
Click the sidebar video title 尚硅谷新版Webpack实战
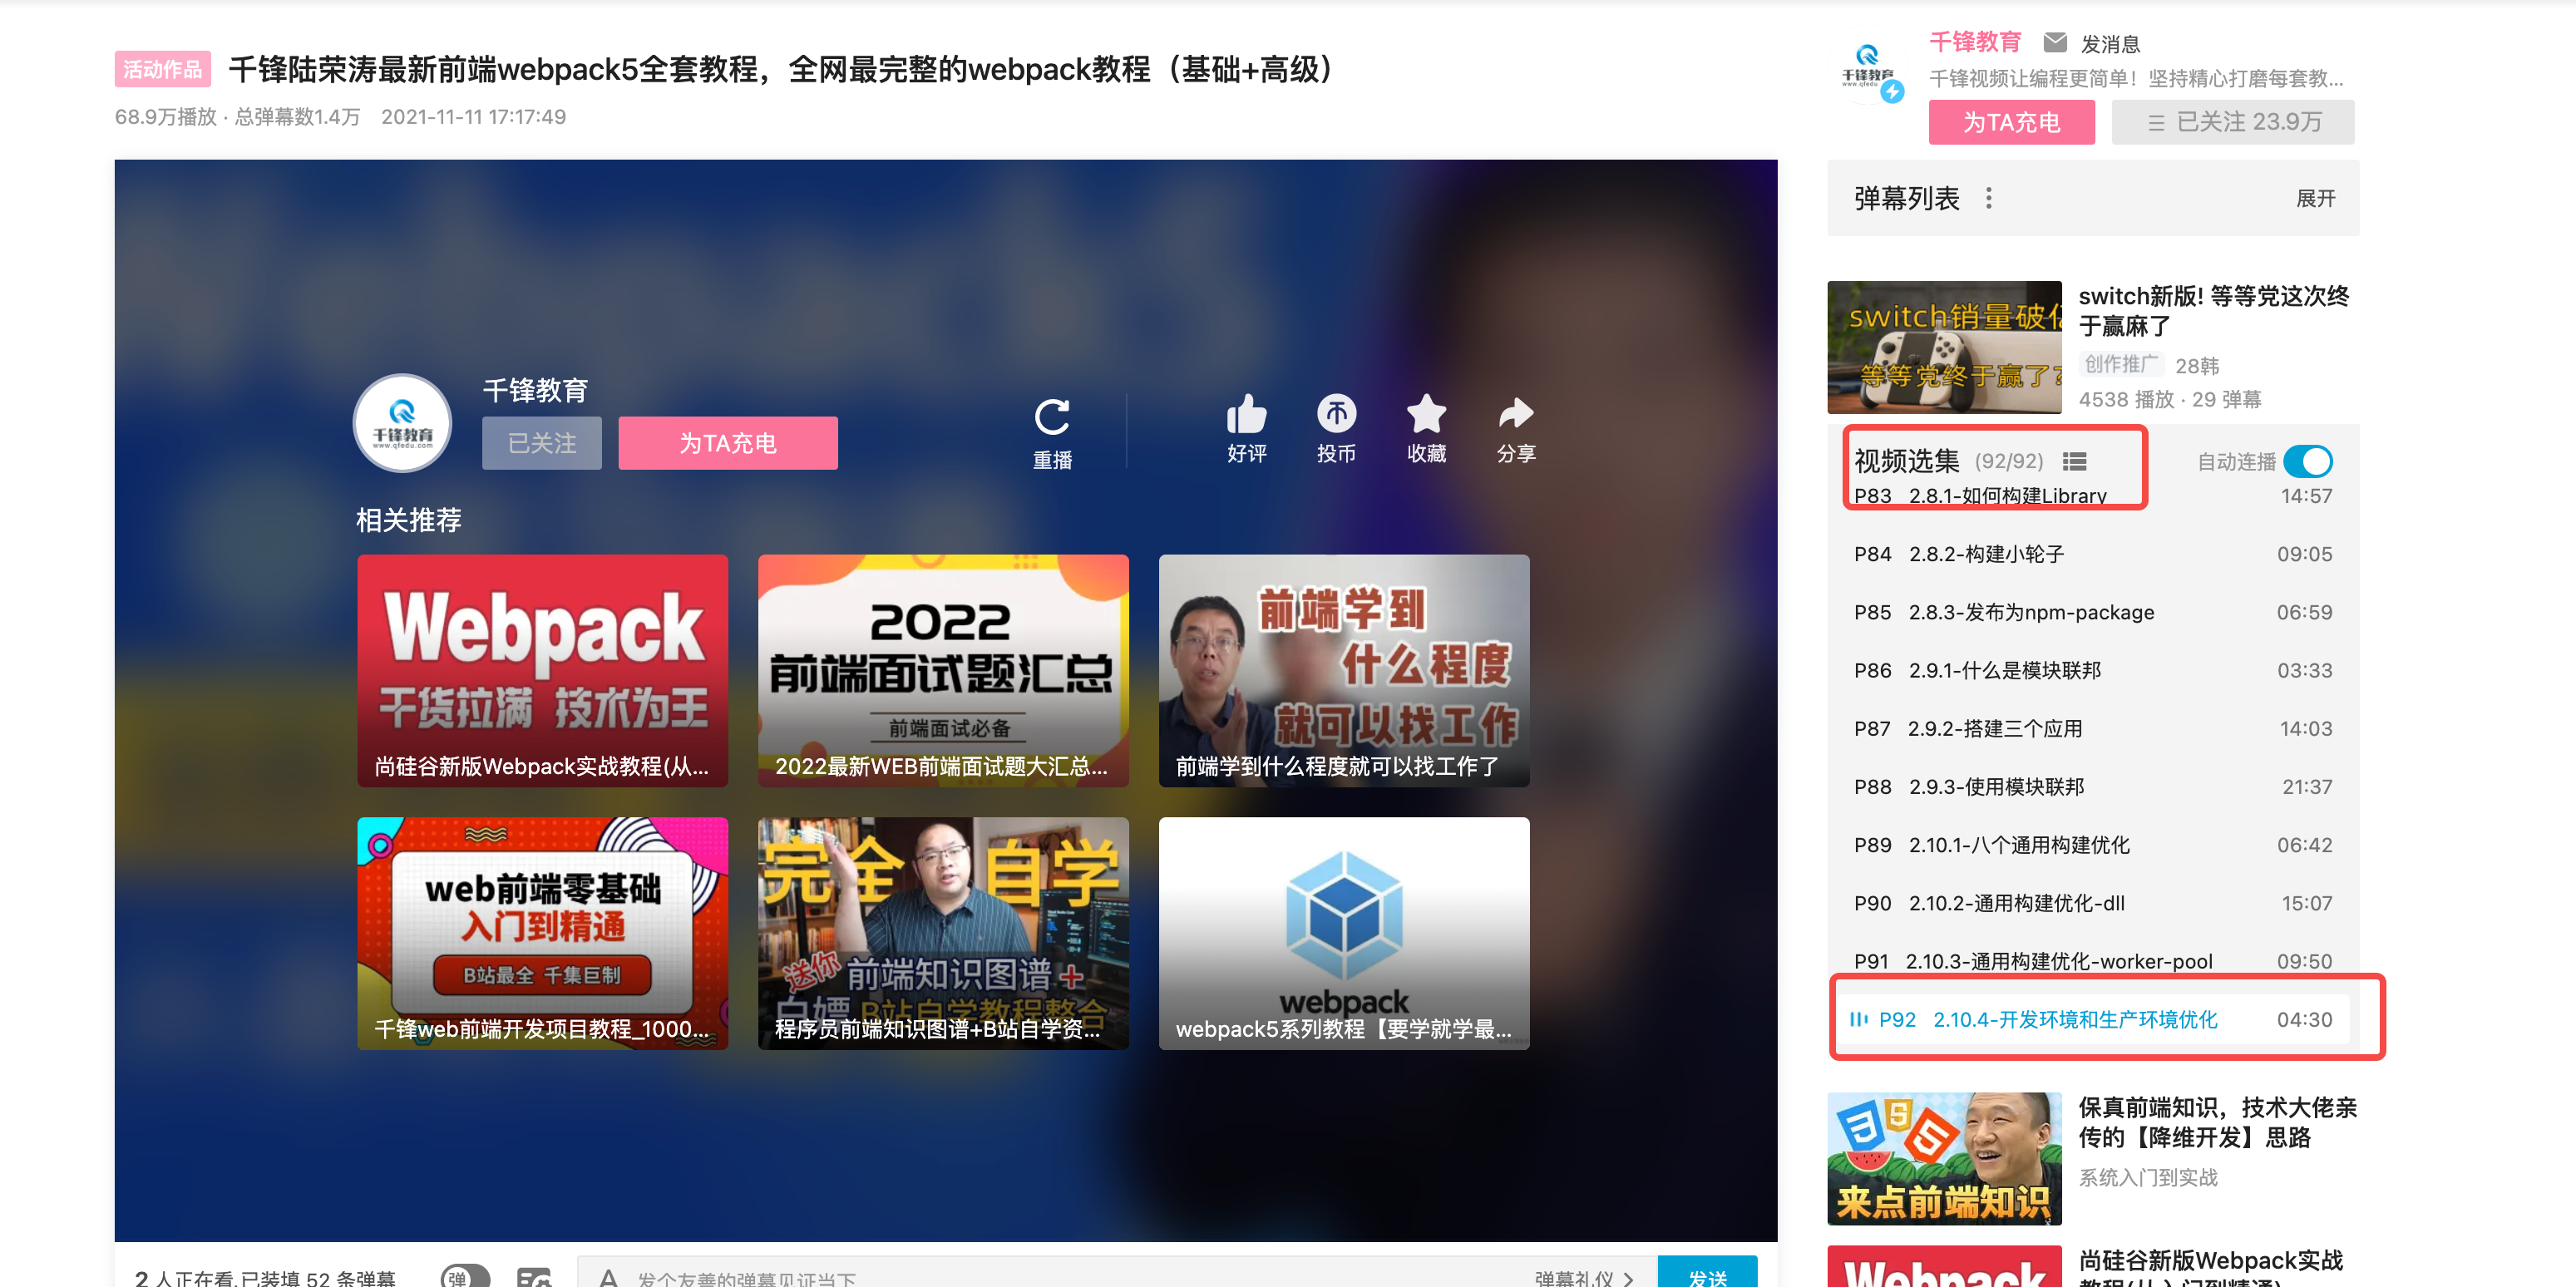[x=2210, y=1265]
